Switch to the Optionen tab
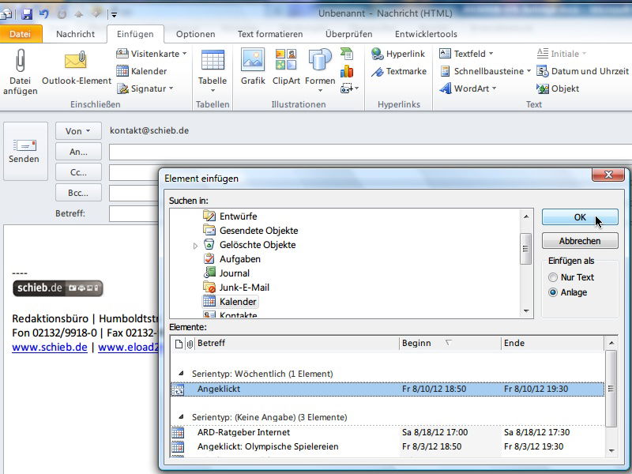This screenshot has width=632, height=474. tap(195, 34)
